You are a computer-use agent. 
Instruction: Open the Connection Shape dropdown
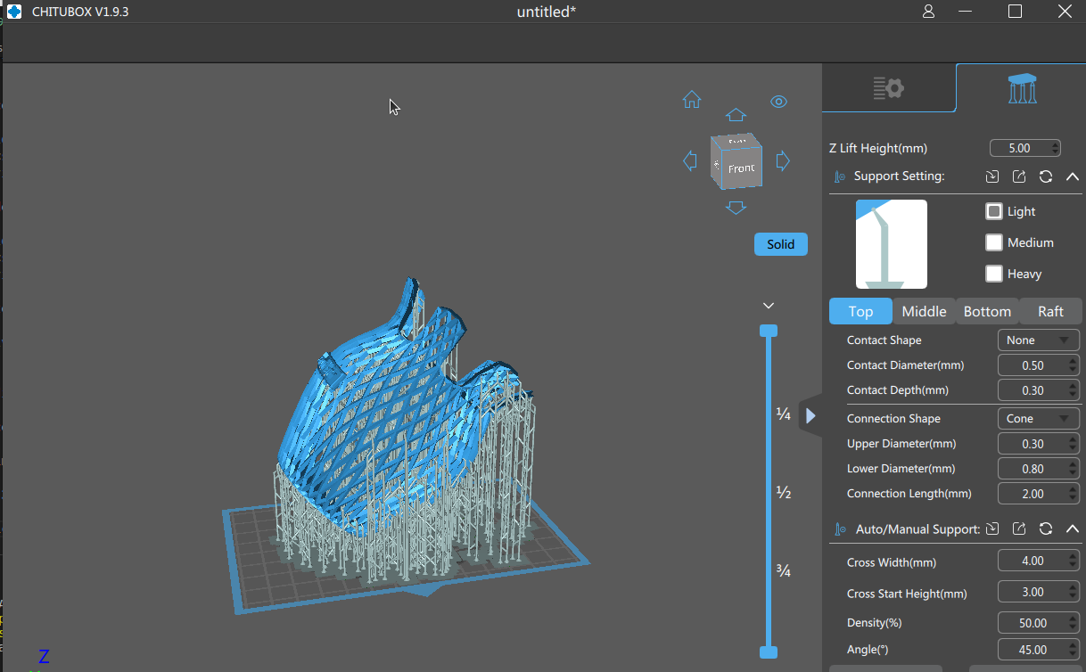1038,418
